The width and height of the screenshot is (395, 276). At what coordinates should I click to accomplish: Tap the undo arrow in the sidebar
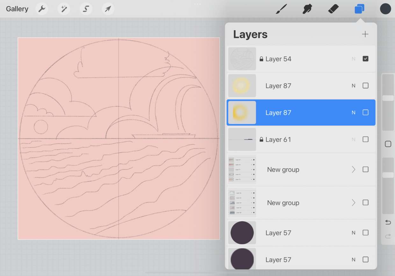tap(388, 222)
